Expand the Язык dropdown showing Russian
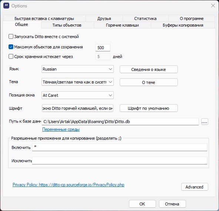Viewport: 219px width, 211px height. coord(77,69)
